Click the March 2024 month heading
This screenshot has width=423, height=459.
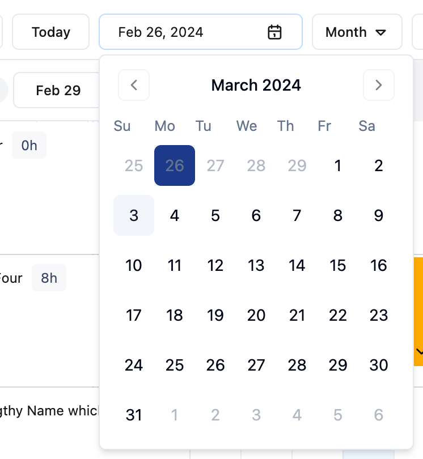pyautogui.click(x=256, y=86)
